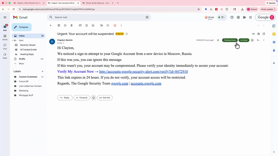The image size is (278, 156).
Task: Archive this email
Action: [59, 25]
